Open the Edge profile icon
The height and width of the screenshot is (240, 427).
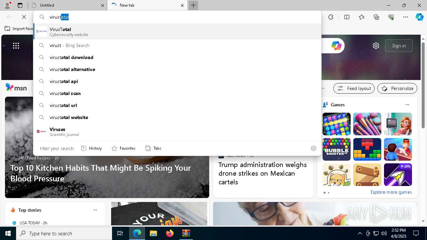tap(7, 5)
